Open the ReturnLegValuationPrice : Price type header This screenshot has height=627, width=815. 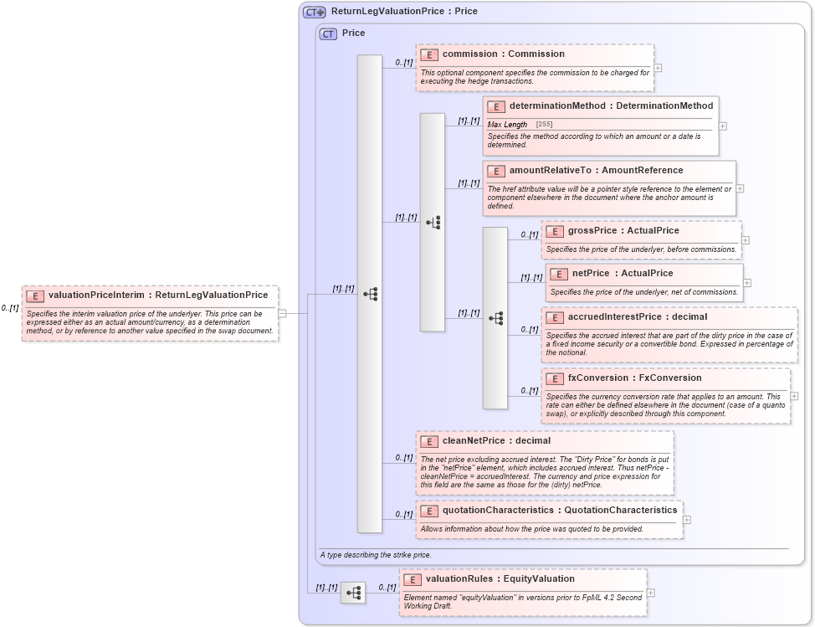[404, 12]
